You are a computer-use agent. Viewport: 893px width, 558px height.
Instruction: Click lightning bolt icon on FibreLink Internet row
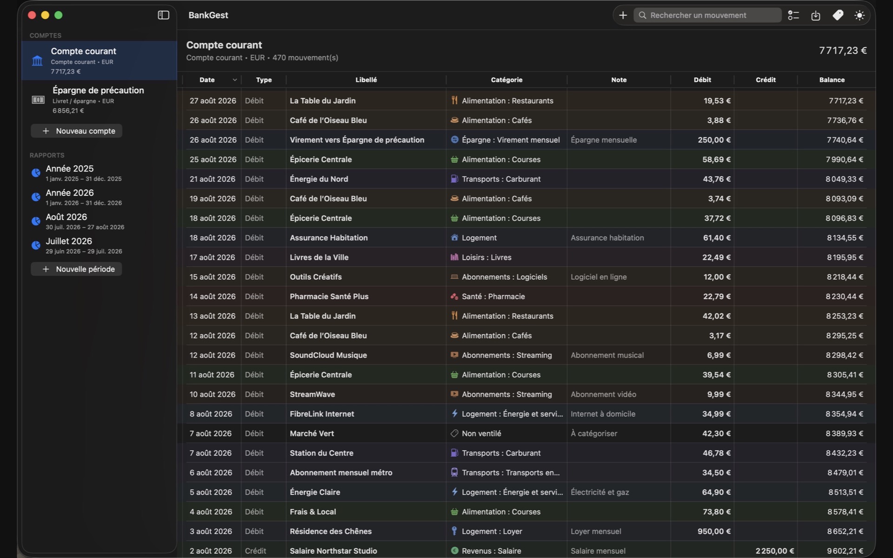click(454, 413)
